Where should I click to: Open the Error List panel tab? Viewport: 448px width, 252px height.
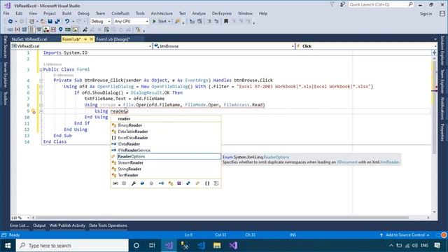tap(20, 225)
